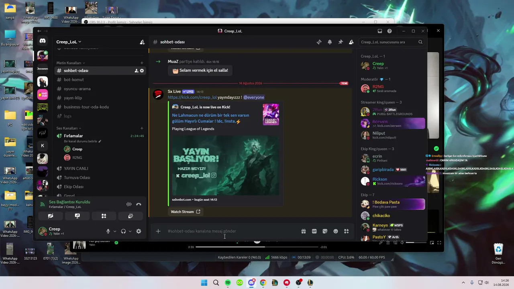Click the @everyone mention

[x=254, y=98]
